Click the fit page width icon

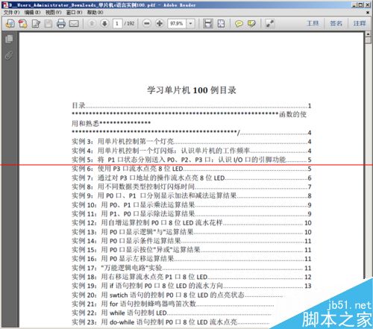[208, 24]
